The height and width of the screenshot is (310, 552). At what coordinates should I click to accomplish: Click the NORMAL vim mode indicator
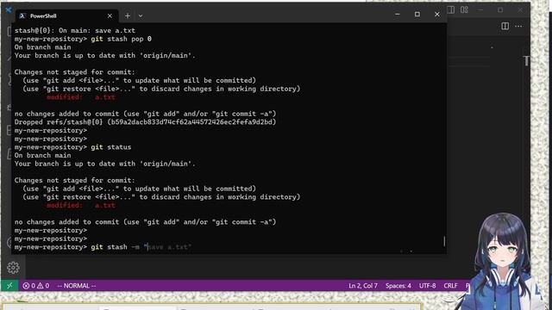click(77, 286)
